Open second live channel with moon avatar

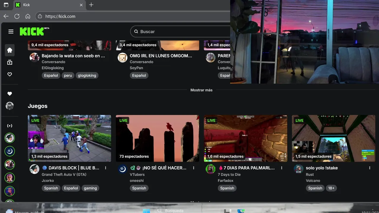click(x=10, y=151)
